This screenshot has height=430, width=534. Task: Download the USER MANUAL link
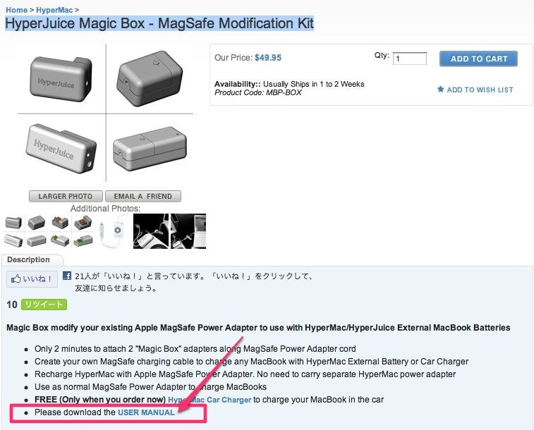coord(146,412)
